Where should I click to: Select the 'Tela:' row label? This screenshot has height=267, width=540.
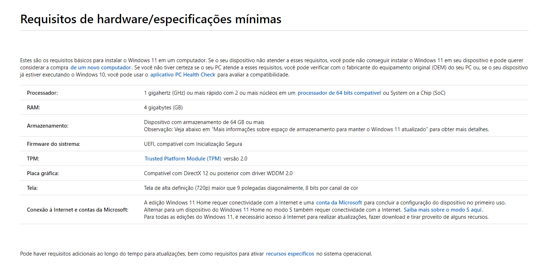point(32,188)
